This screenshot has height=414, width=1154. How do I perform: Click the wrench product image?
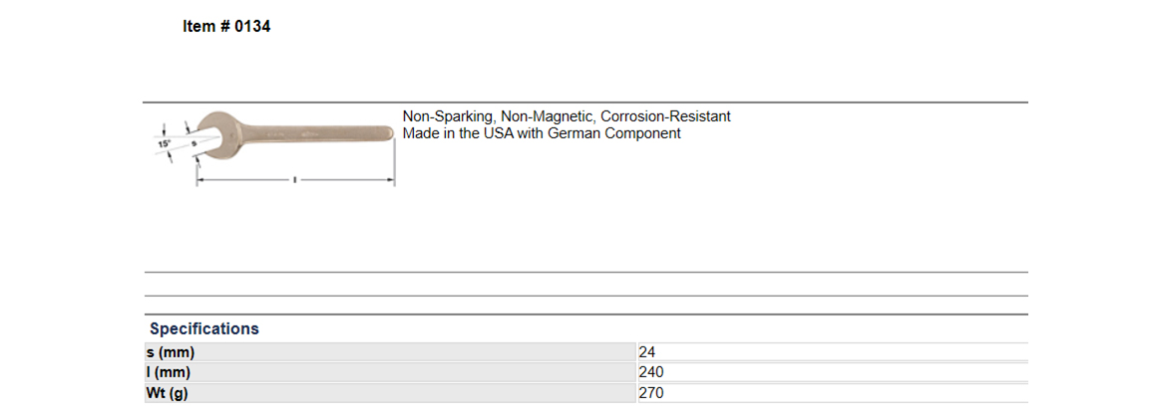[274, 147]
